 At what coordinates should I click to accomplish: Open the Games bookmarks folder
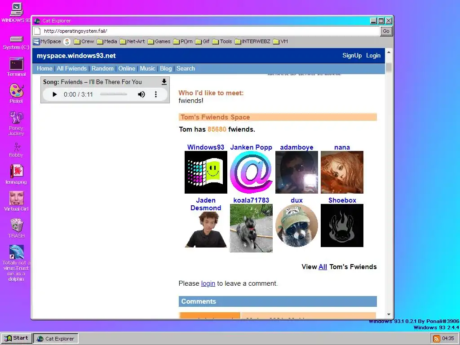[x=159, y=42]
